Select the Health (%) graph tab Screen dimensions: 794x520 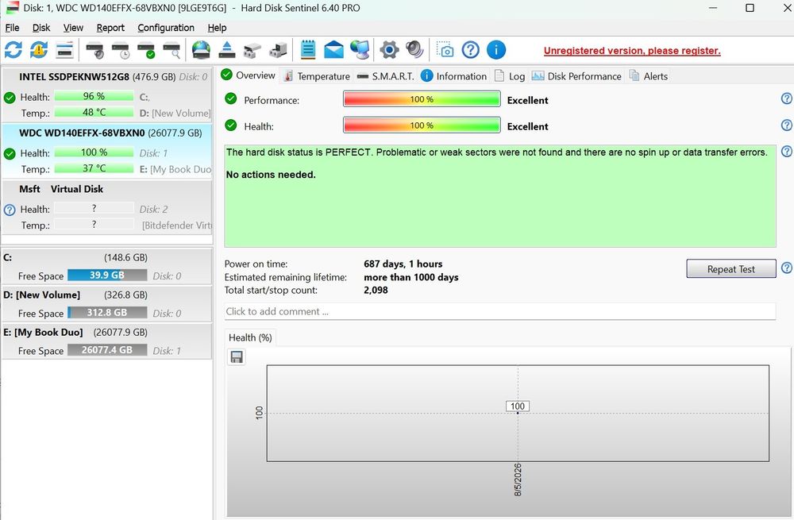click(250, 337)
